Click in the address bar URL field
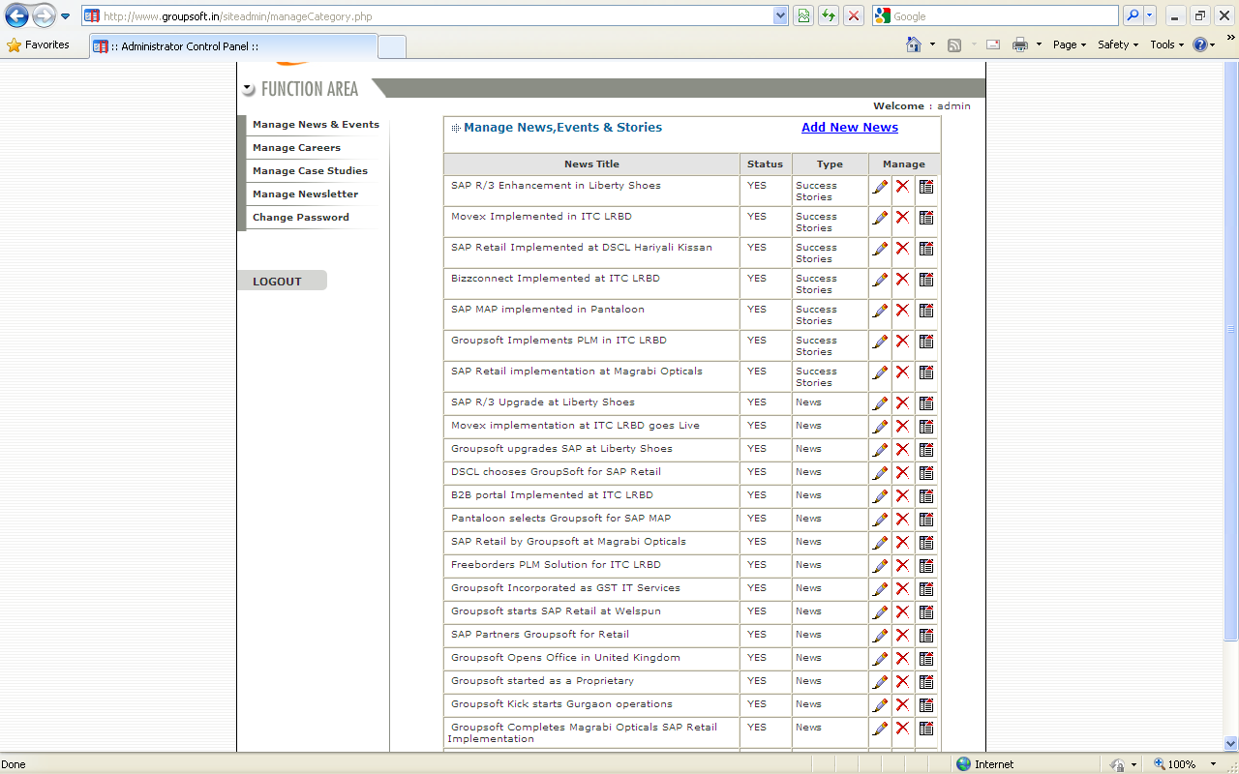1239x774 pixels. click(436, 16)
